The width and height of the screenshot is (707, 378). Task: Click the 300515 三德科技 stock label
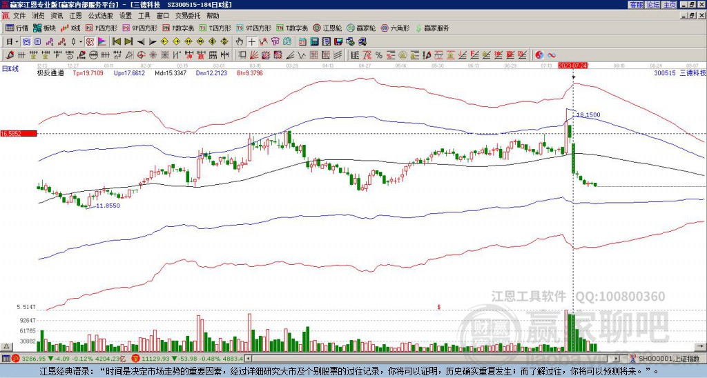click(x=680, y=72)
